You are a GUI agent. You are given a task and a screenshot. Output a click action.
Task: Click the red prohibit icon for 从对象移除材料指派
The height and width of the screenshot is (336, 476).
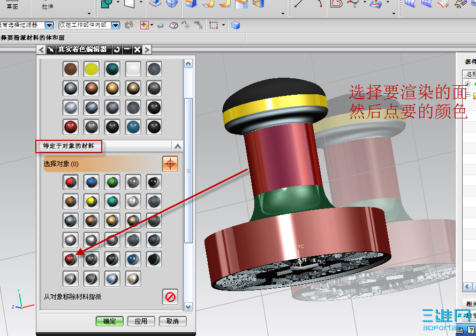(x=170, y=297)
